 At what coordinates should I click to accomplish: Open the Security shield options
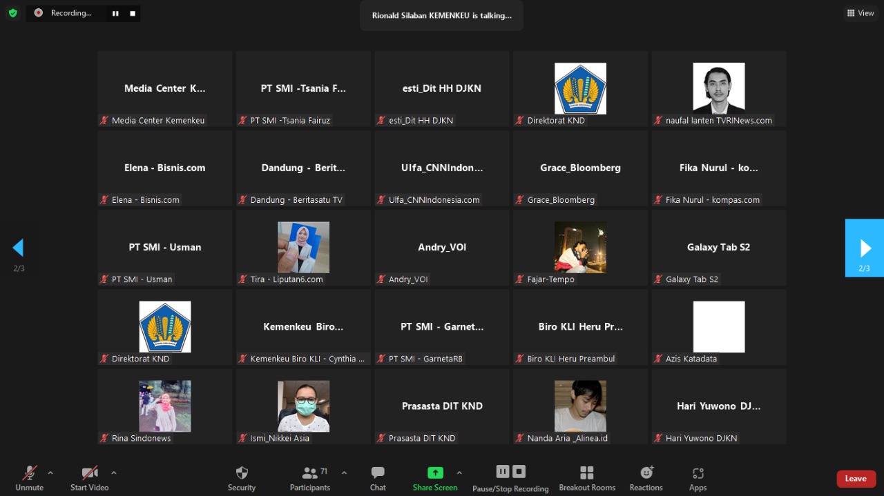(242, 478)
